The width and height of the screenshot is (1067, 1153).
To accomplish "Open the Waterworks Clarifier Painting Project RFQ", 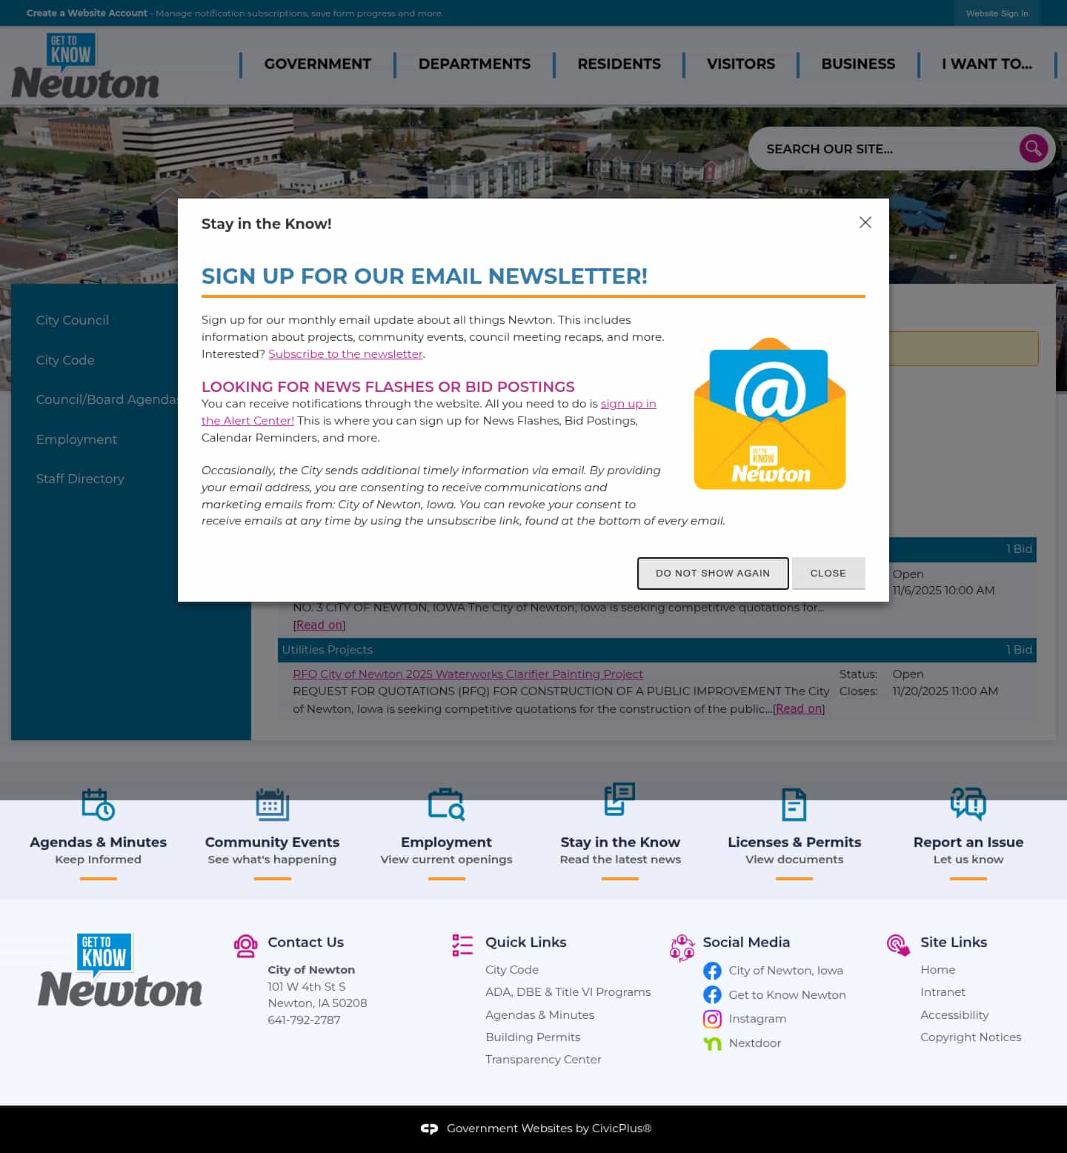I will pyautogui.click(x=468, y=674).
